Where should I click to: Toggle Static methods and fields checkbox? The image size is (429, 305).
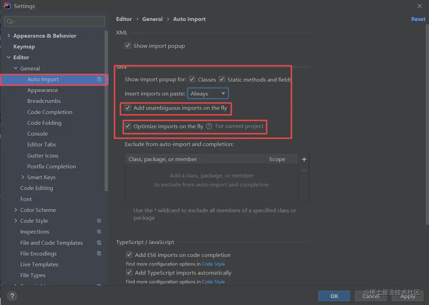tap(222, 79)
